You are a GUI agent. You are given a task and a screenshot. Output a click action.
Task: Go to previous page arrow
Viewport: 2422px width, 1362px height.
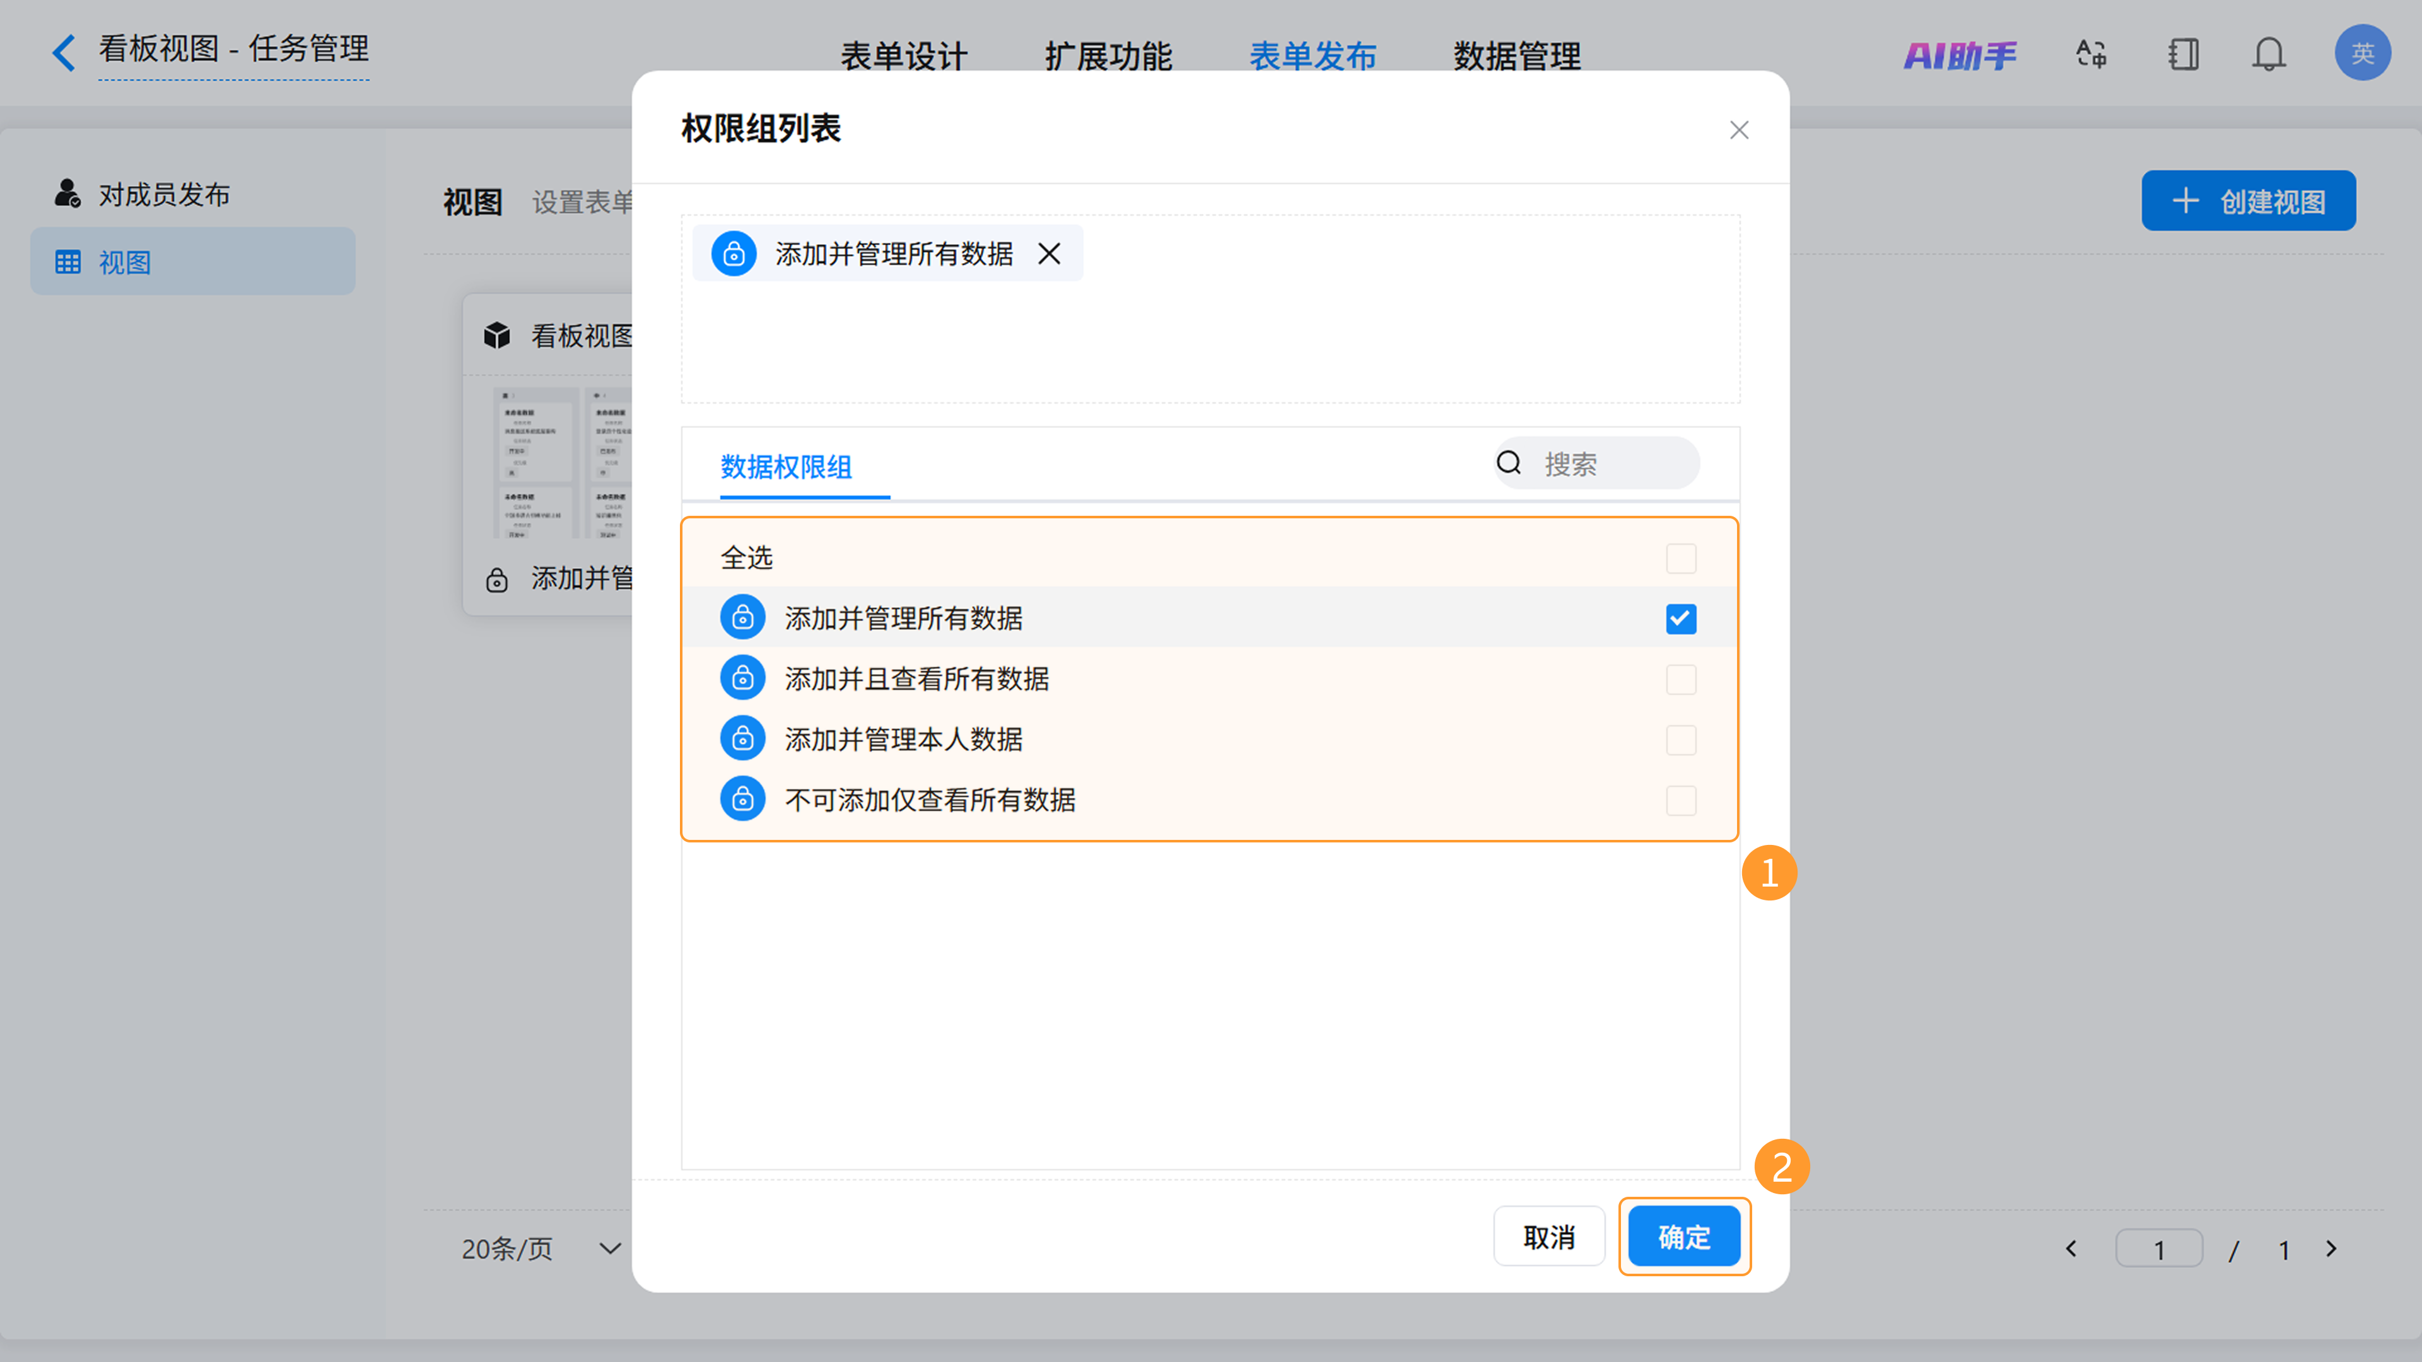point(2071,1248)
